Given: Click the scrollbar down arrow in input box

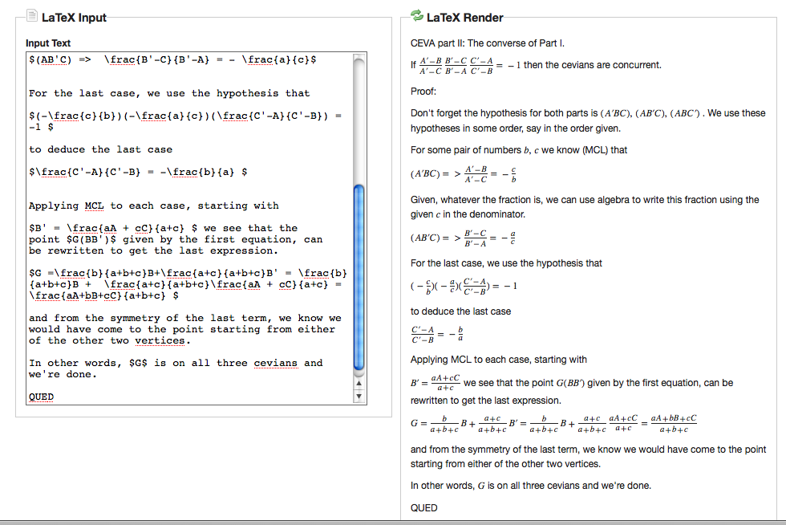Looking at the screenshot, I should 359,396.
